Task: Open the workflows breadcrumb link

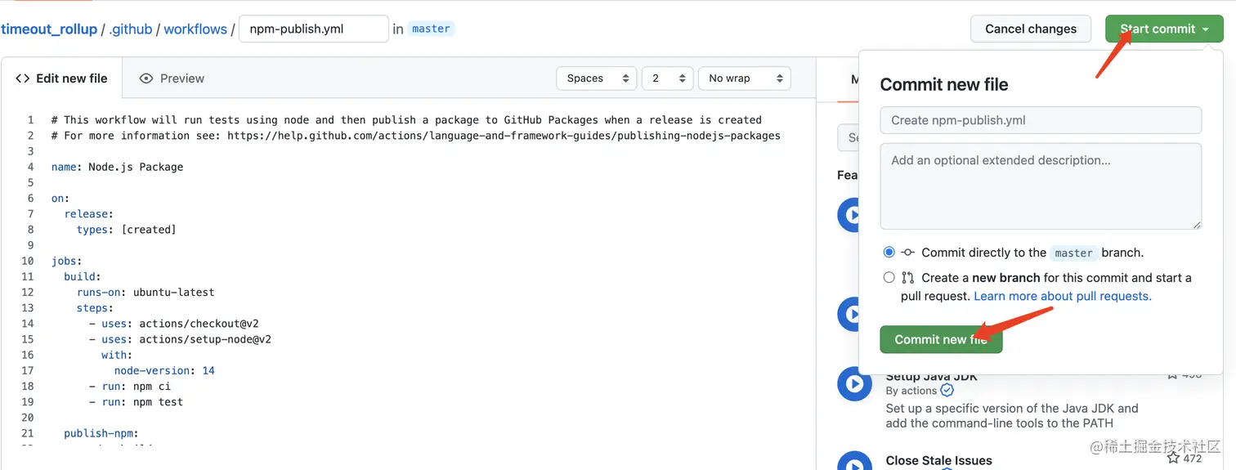Action: point(195,29)
